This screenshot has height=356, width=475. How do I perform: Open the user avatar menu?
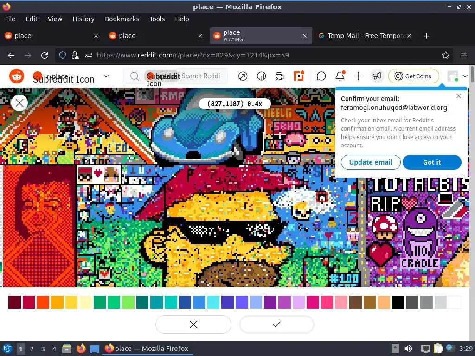point(453,76)
